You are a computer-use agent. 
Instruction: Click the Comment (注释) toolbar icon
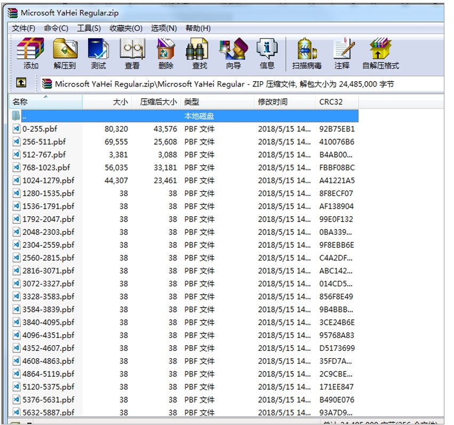pyautogui.click(x=342, y=53)
